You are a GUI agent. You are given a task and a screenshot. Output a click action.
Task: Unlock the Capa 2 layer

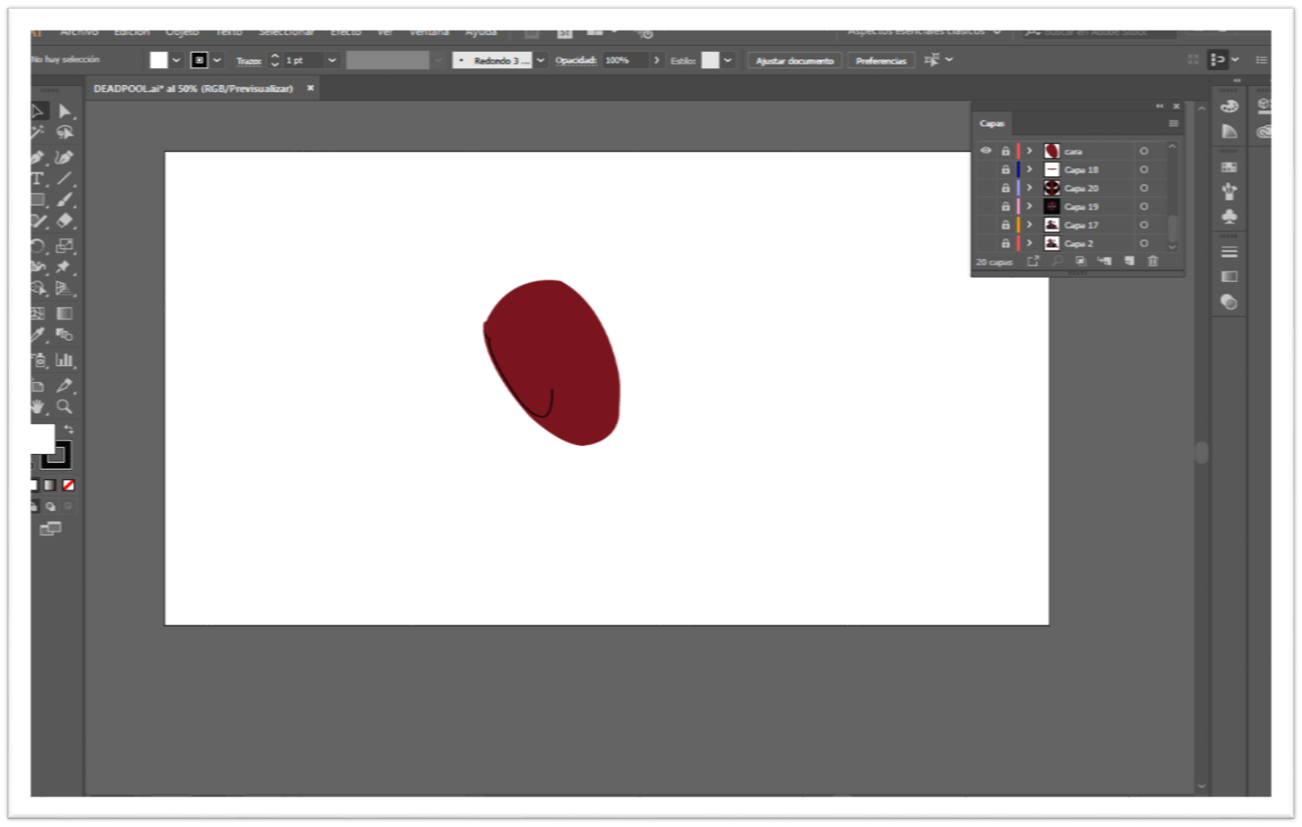1006,243
